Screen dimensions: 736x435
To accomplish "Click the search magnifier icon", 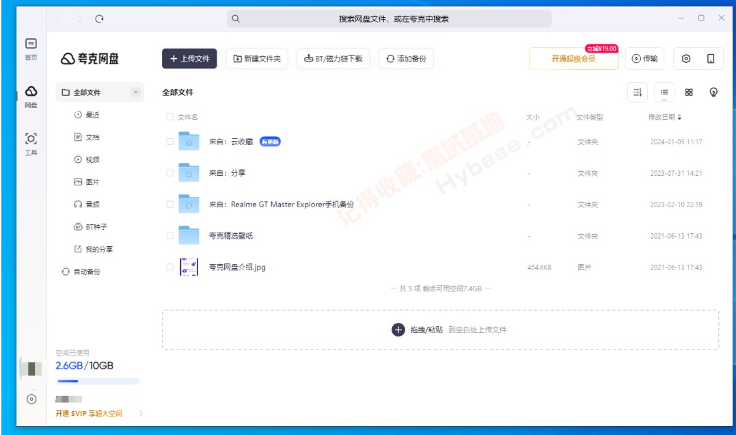I will point(236,18).
